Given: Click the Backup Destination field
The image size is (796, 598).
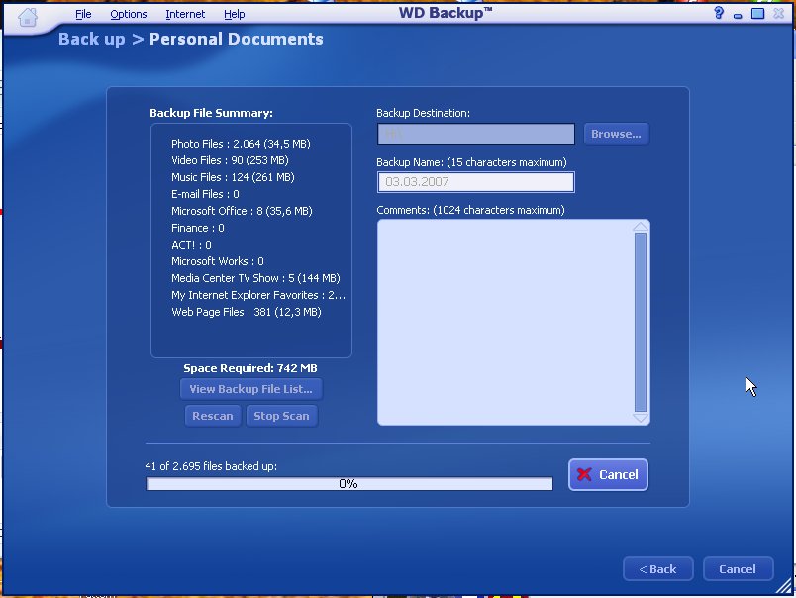Looking at the screenshot, I should pyautogui.click(x=475, y=134).
